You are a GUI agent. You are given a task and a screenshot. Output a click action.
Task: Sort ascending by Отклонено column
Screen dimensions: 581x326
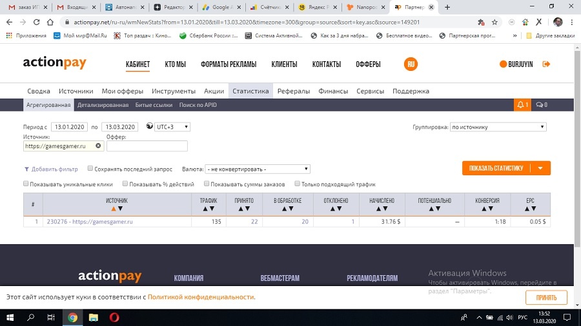pos(332,209)
